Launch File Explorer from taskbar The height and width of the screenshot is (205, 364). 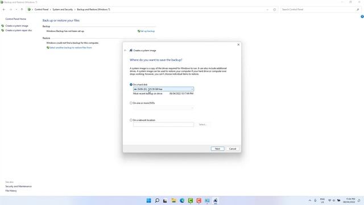[173, 200]
